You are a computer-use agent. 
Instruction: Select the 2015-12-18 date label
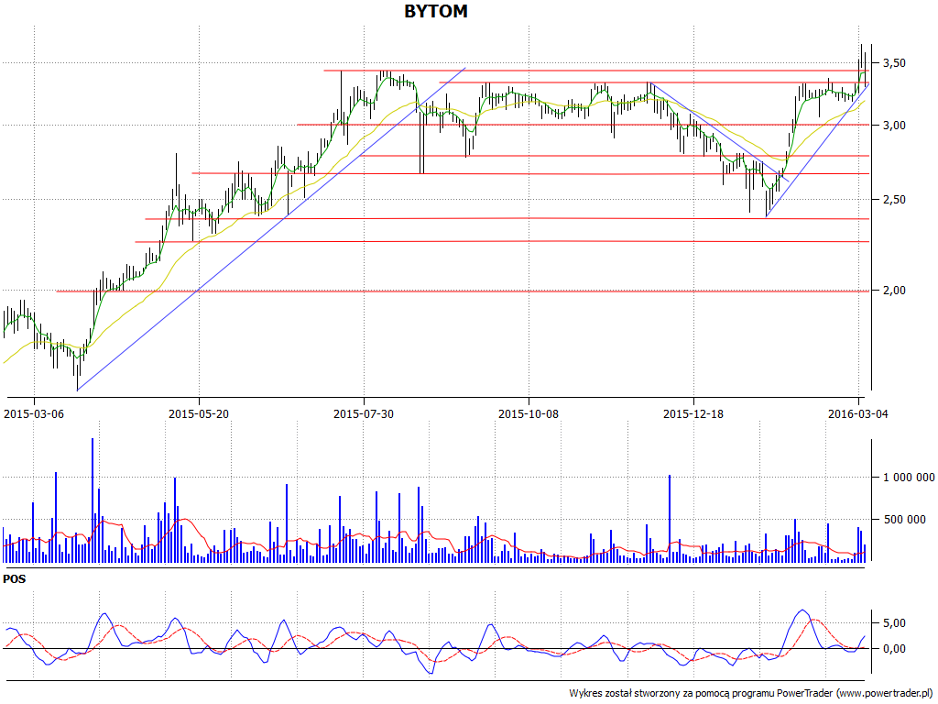point(693,413)
